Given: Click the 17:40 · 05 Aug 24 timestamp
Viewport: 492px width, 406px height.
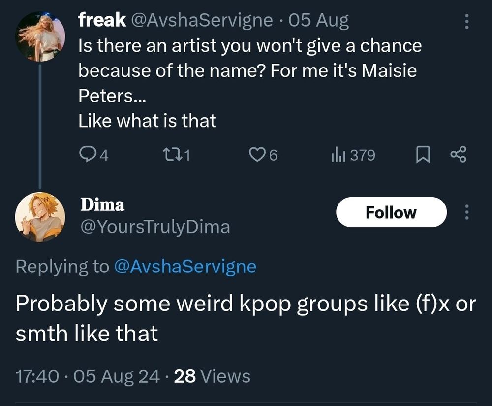Looking at the screenshot, I should coord(88,376).
